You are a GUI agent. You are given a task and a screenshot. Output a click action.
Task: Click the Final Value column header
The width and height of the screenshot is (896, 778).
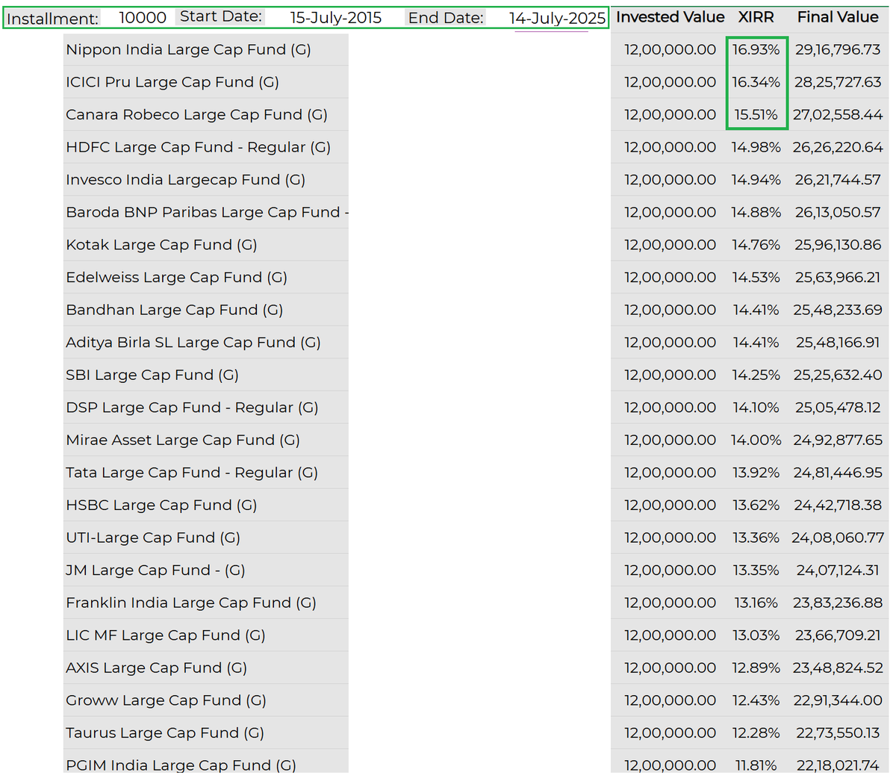click(x=838, y=16)
